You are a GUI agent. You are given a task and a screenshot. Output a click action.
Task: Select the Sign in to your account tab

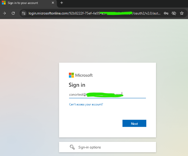(28, 3)
